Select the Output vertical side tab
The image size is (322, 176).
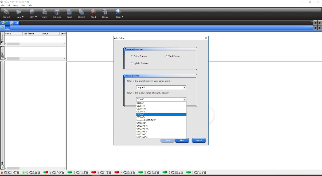[x=2, y=39]
